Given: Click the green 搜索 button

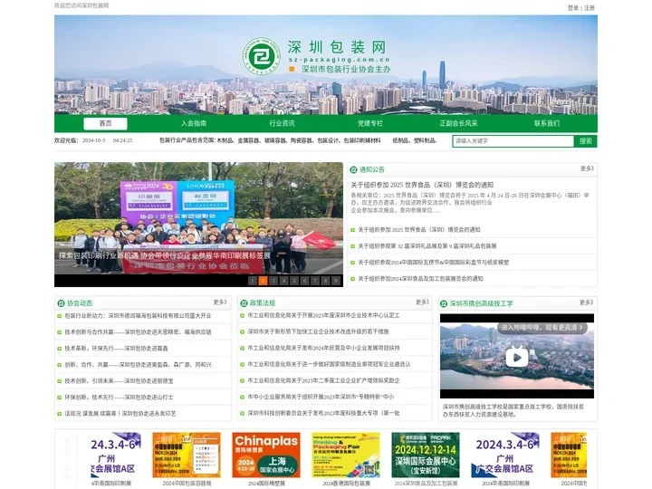Looking at the screenshot, I should pos(586,141).
